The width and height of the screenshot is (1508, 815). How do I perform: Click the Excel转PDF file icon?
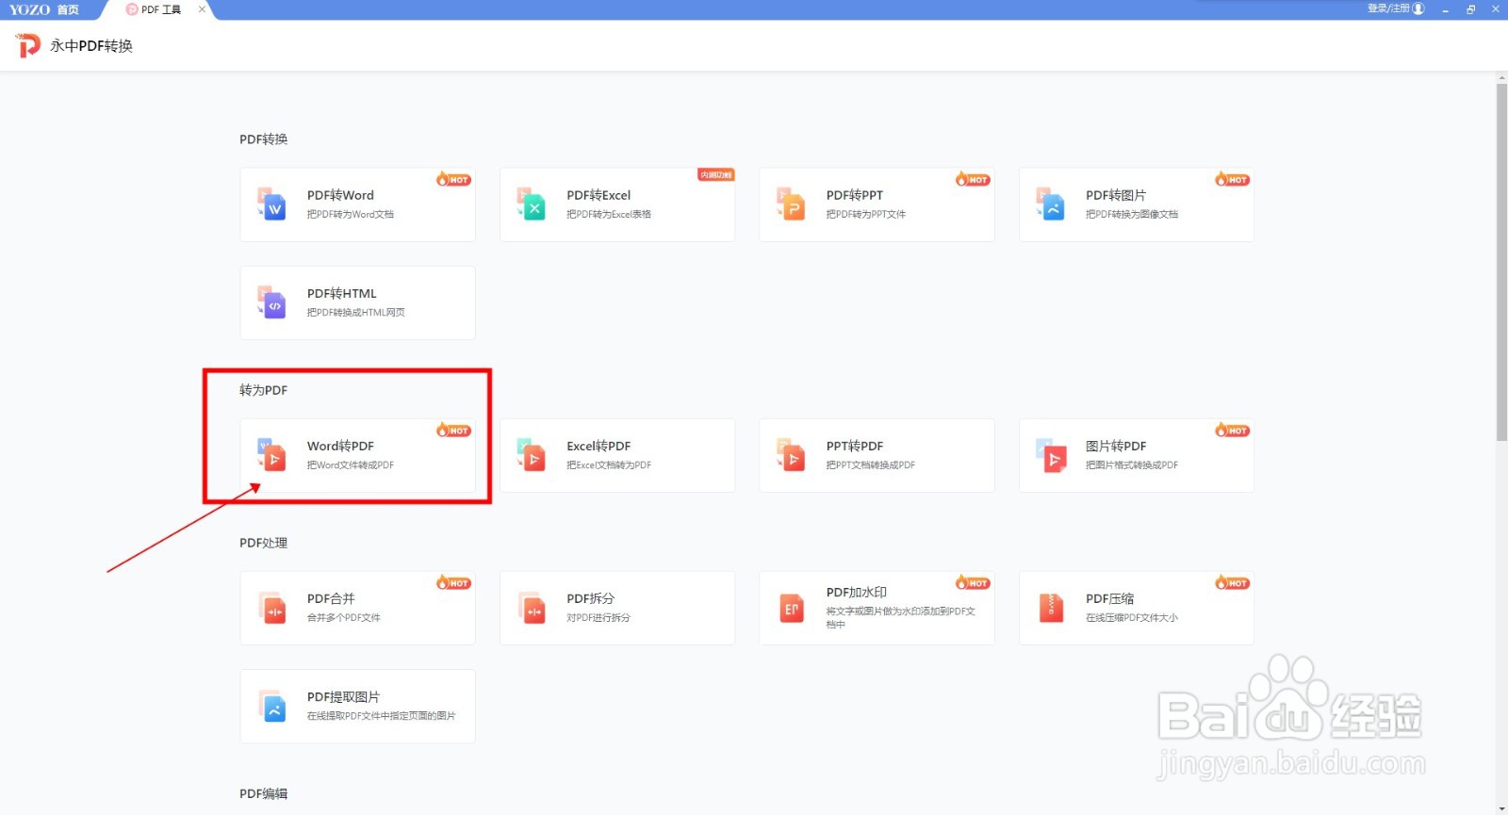point(532,455)
